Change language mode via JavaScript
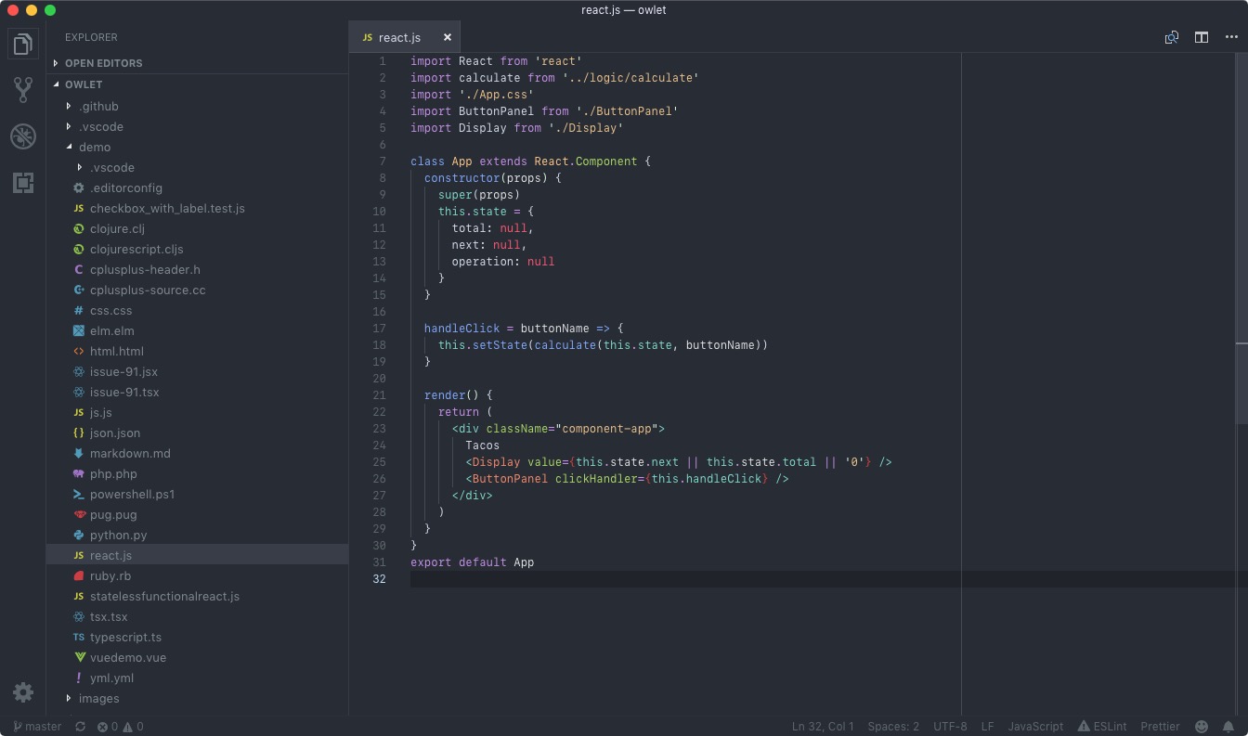 (x=1035, y=727)
